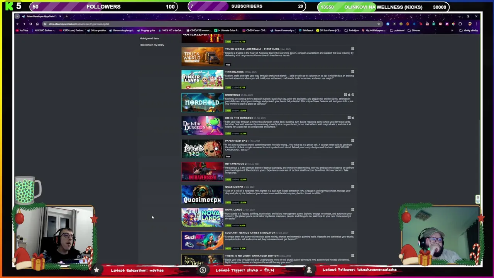Open the tab search dropdown arrow
494x278 pixels.
pyautogui.click(x=17, y=16)
